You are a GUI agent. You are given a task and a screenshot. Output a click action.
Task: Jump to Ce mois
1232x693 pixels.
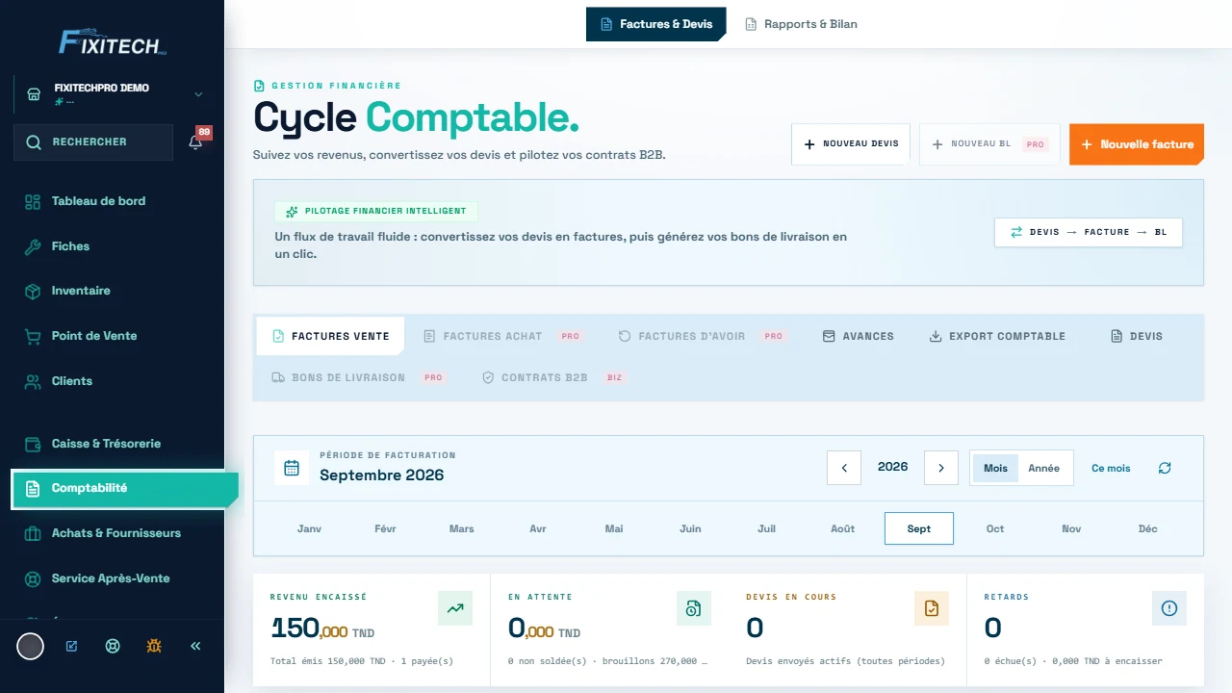(x=1111, y=468)
